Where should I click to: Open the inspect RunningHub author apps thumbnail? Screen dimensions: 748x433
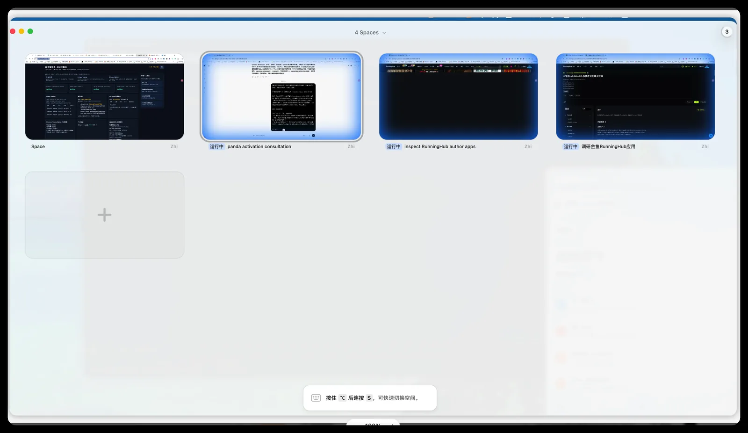click(458, 96)
